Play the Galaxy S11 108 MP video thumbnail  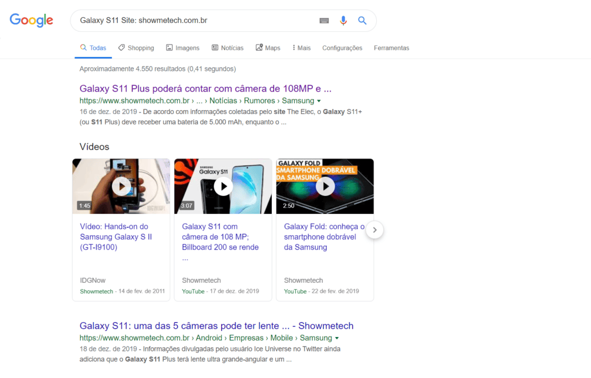coord(223,186)
